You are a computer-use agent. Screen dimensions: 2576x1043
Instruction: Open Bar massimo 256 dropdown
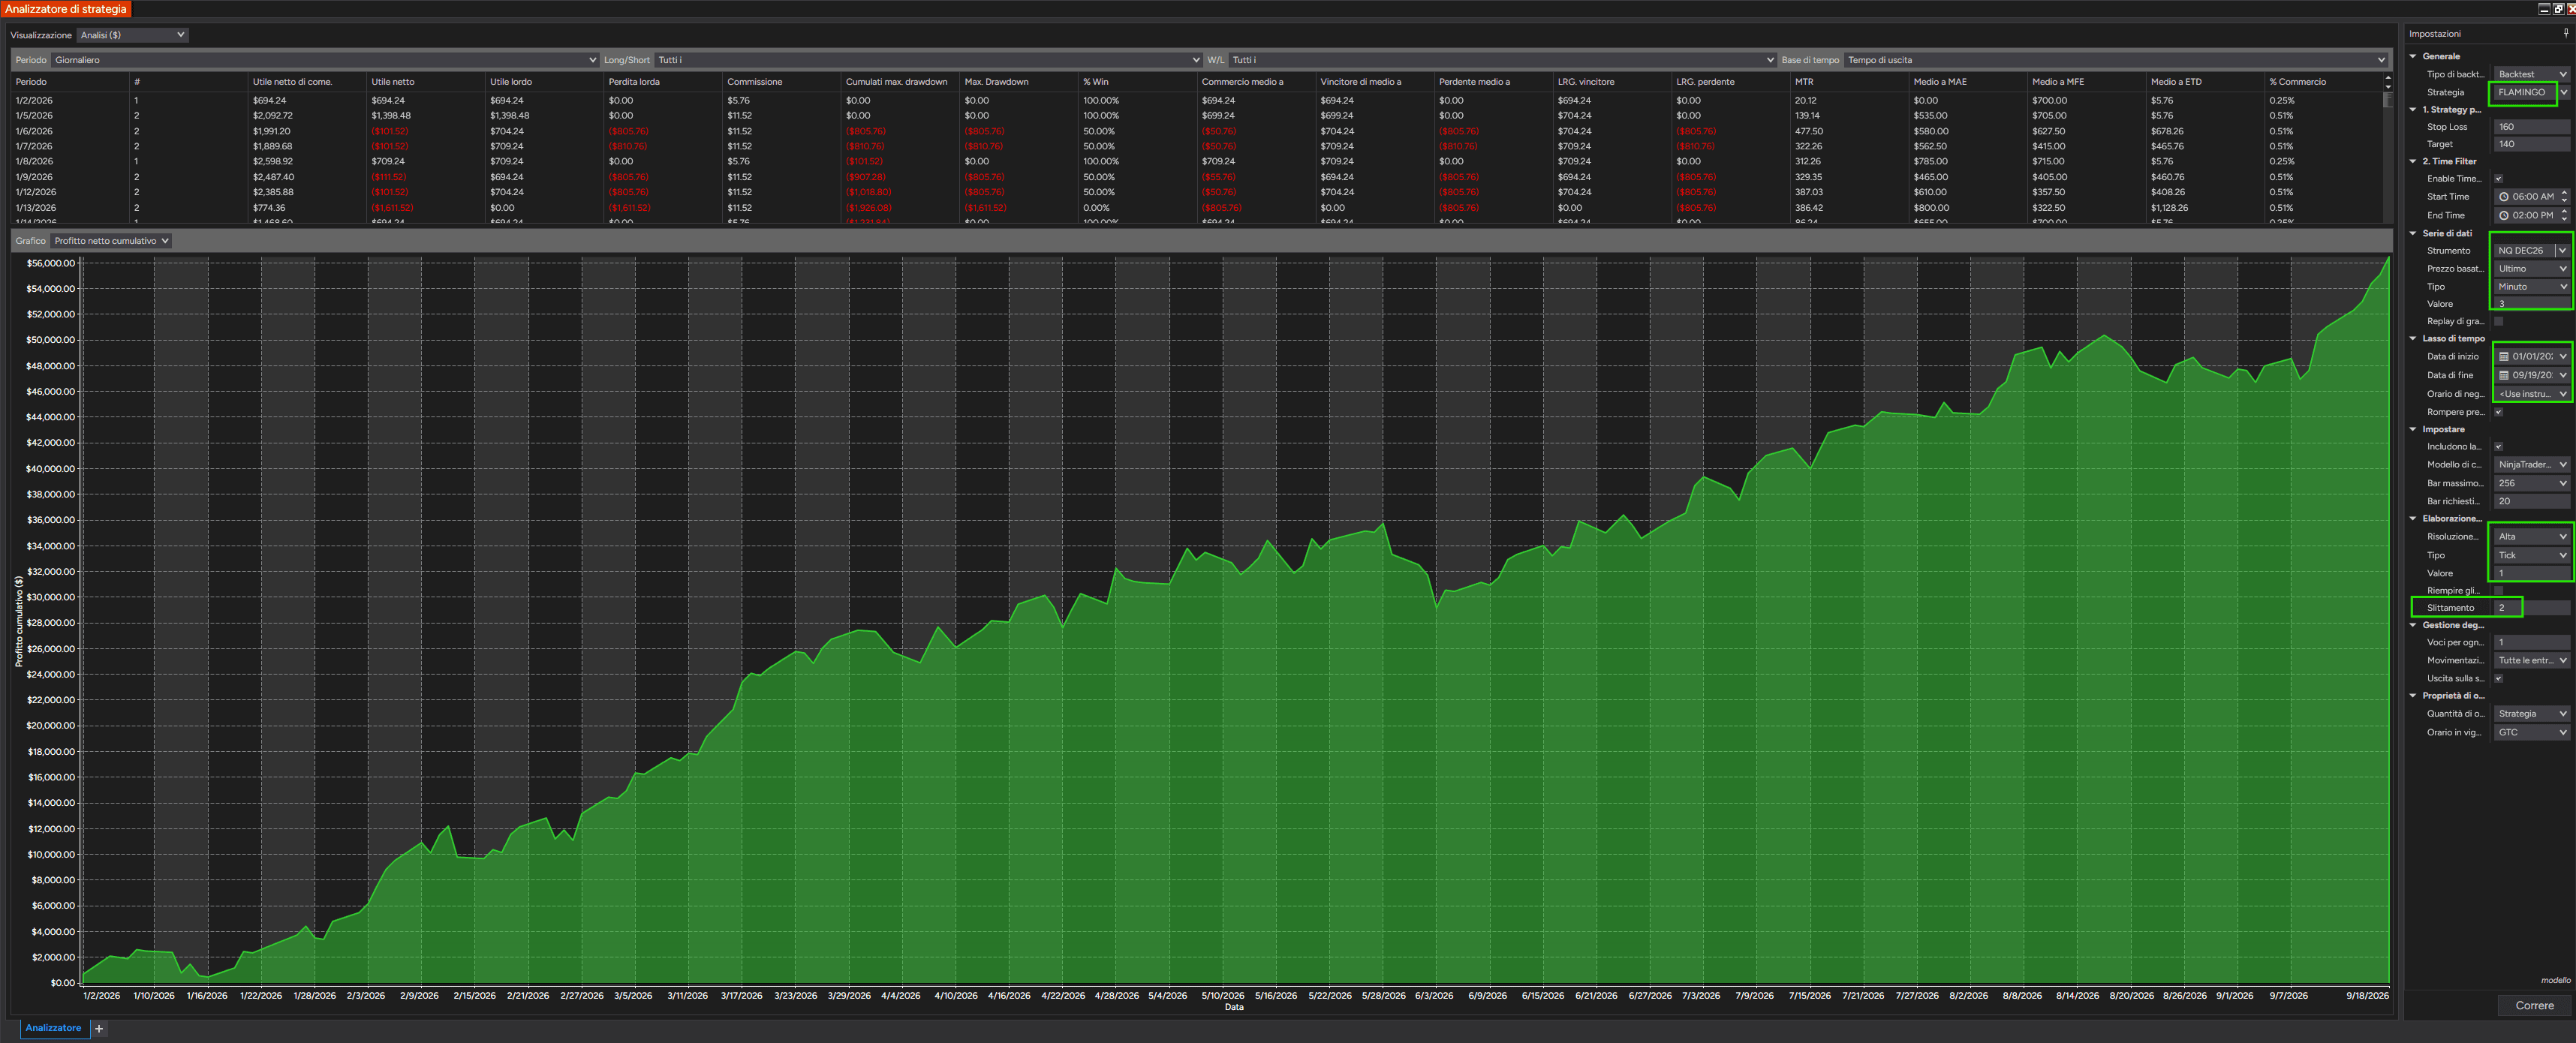(2531, 483)
